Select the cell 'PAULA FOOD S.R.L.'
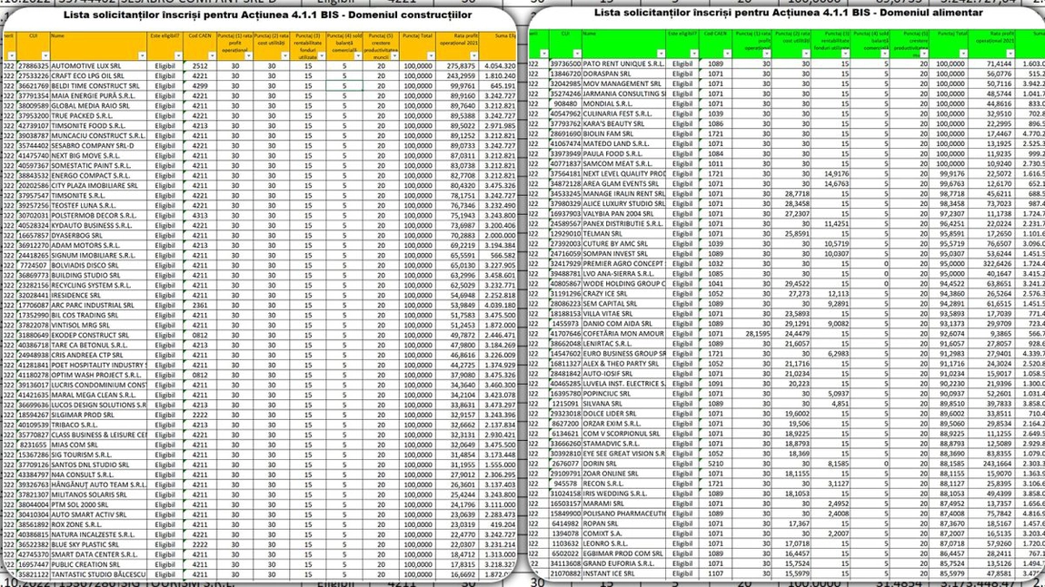 click(623, 153)
